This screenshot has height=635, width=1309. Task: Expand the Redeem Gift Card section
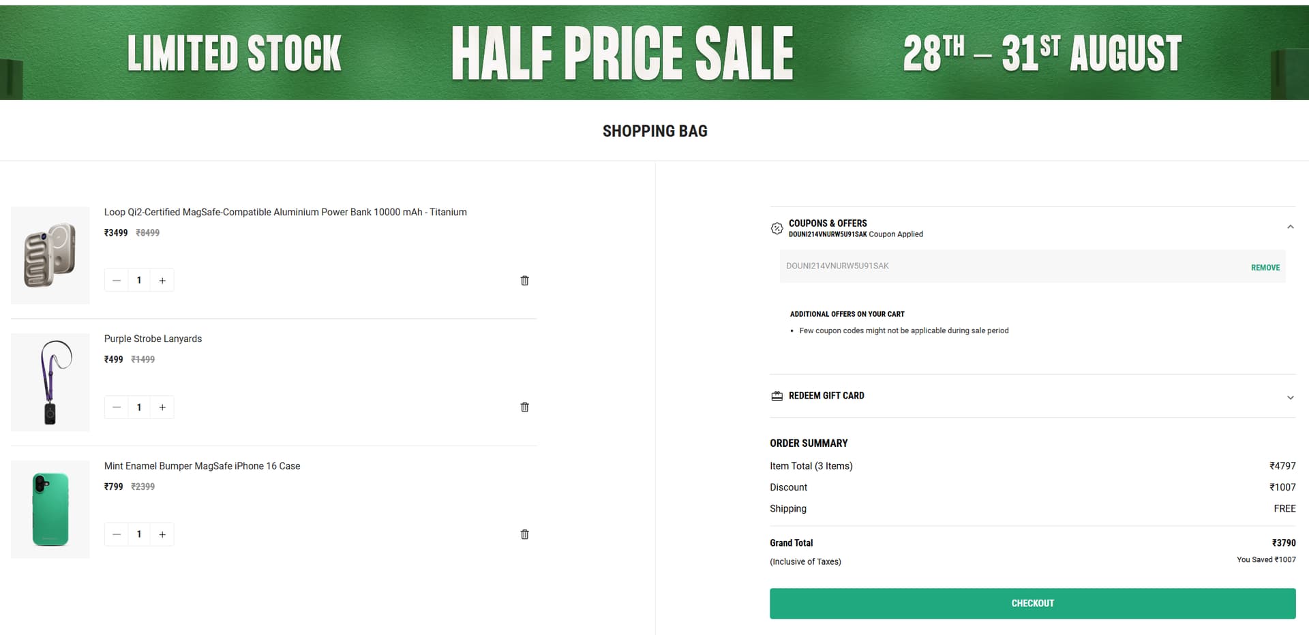tap(1290, 397)
